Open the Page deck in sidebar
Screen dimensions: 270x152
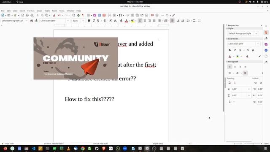[266, 56]
